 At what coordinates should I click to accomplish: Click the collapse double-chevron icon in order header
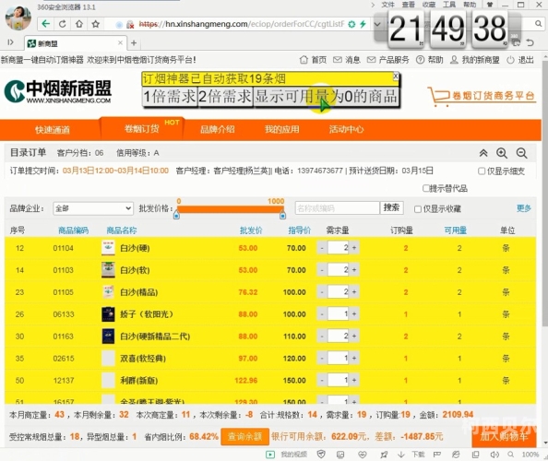pos(483,153)
